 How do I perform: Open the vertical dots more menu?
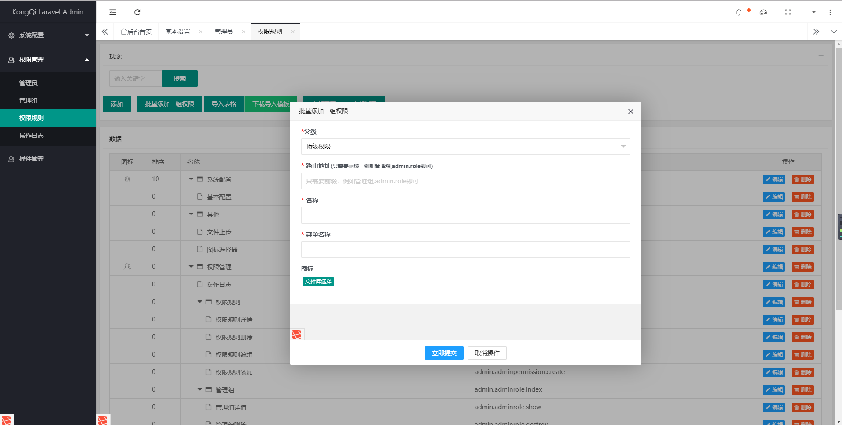(830, 12)
